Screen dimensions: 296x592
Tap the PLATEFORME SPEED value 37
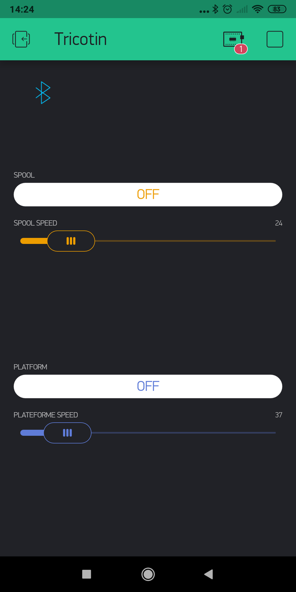279,415
